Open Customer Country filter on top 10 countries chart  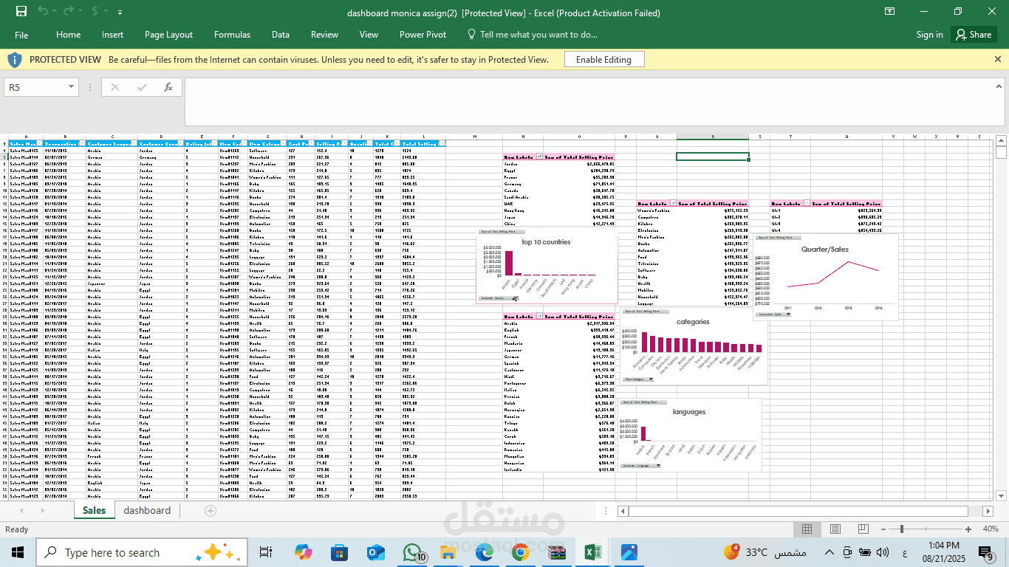pos(499,298)
